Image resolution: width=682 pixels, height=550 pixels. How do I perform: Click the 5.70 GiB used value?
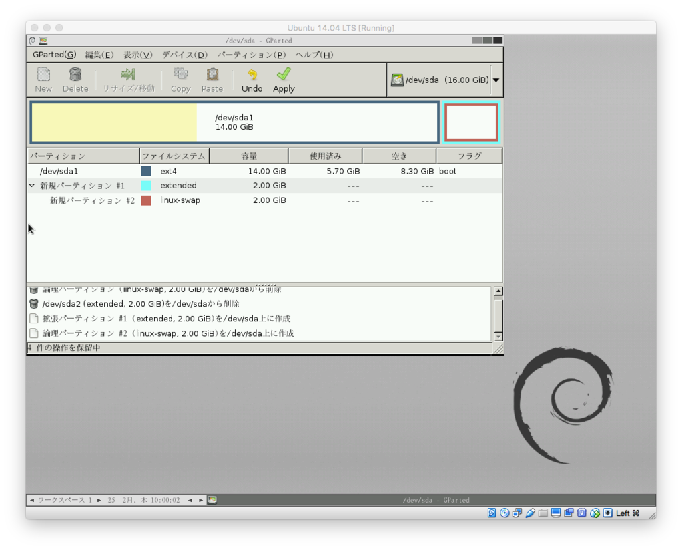click(x=343, y=171)
